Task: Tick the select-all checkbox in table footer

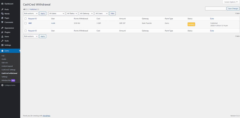Action: pos(25,31)
